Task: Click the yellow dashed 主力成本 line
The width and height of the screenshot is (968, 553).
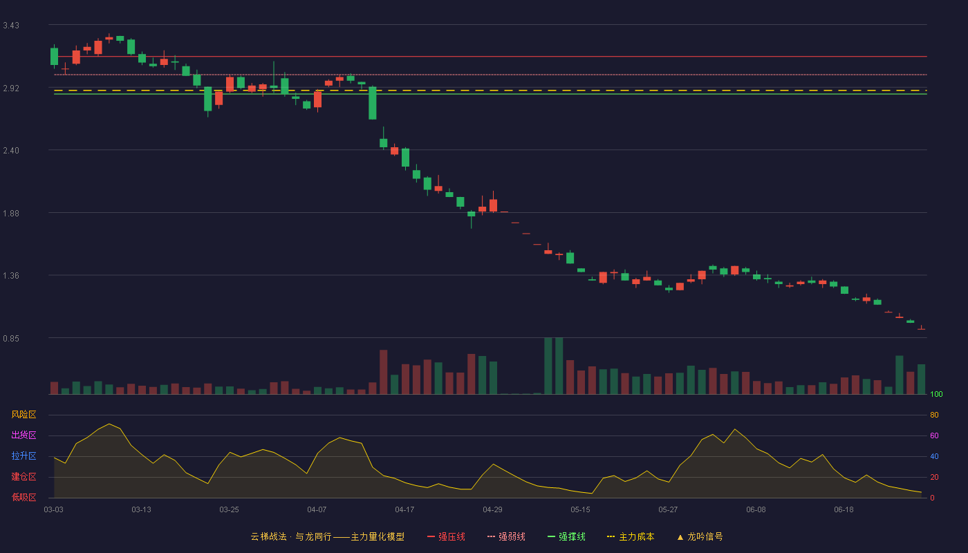Action: (x=490, y=91)
